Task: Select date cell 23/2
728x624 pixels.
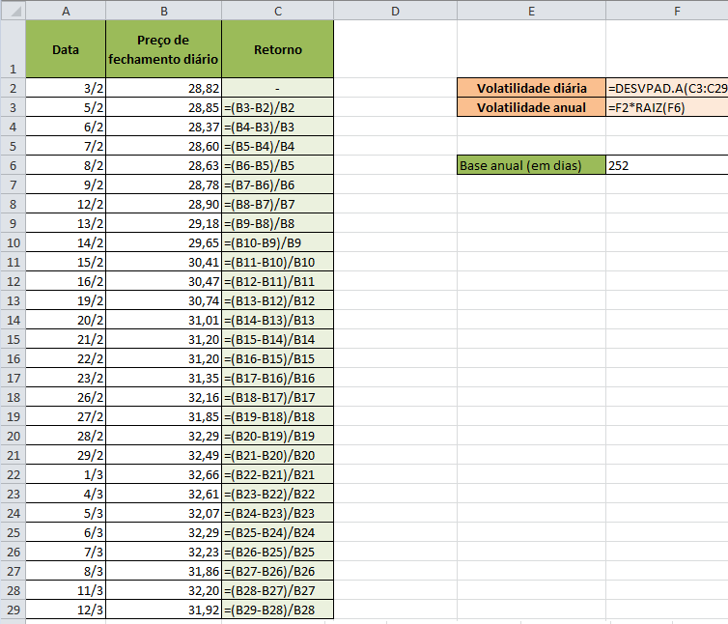Action: point(66,378)
